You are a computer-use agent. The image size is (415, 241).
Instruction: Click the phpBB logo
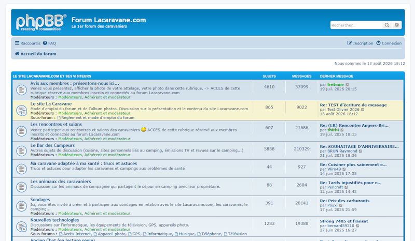pyautogui.click(x=41, y=23)
